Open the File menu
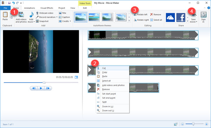This screenshot has height=128, width=211. (5, 8)
